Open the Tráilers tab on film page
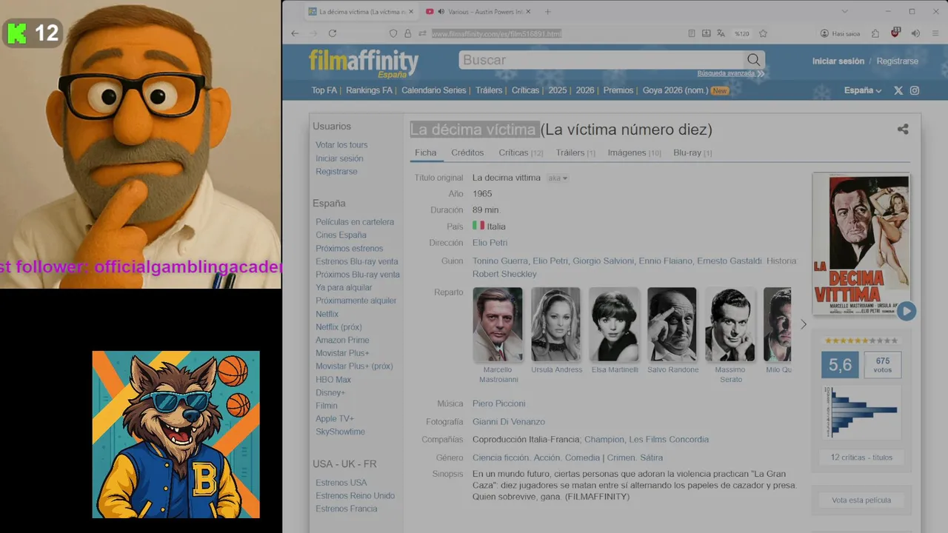The width and height of the screenshot is (948, 533). (x=575, y=152)
